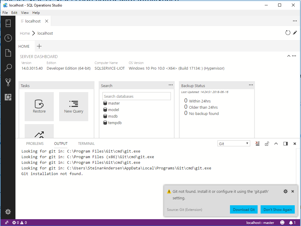
Task: Click the 'No backup found' count
Action: 201,113
